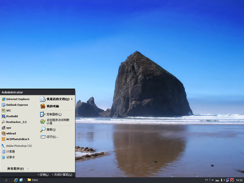Expand the taskbar toolbar double-arrow chevron
The height and width of the screenshot is (183, 244).
(x=212, y=180)
